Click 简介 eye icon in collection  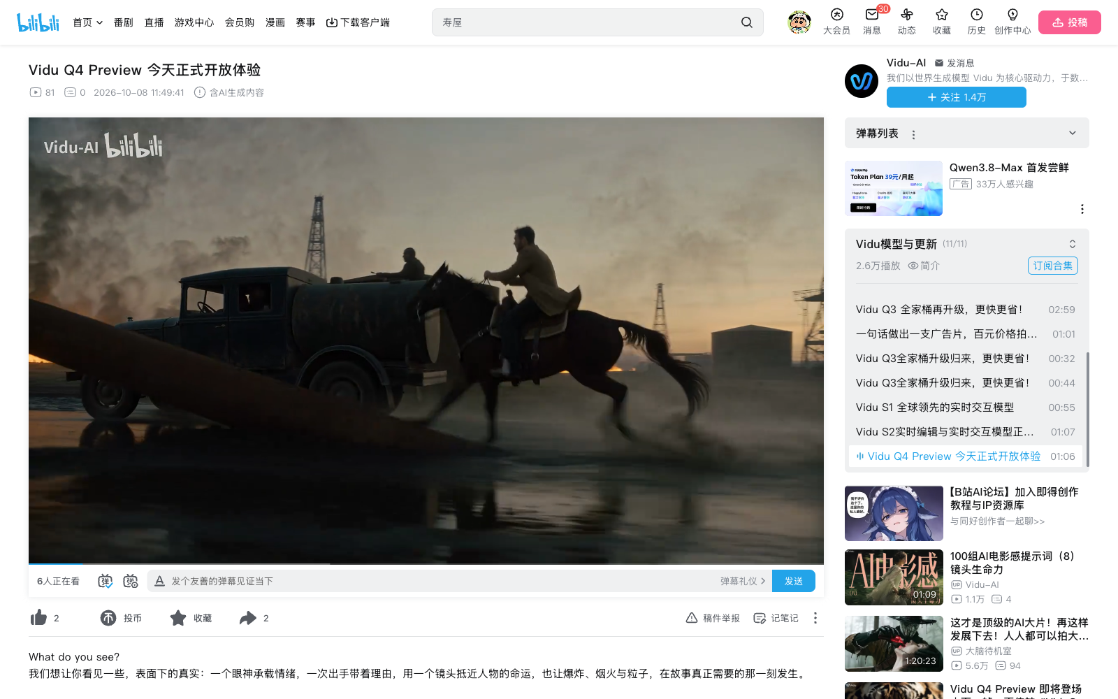913,266
